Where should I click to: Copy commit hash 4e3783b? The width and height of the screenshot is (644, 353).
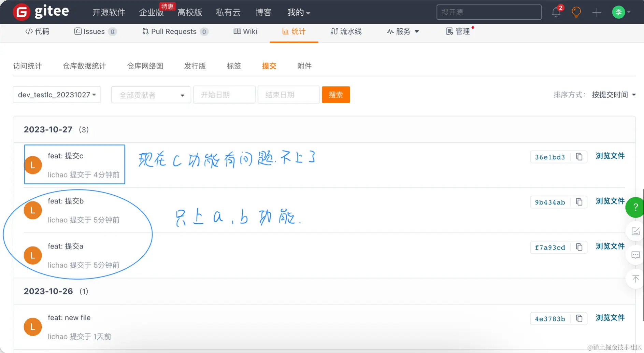tap(579, 318)
